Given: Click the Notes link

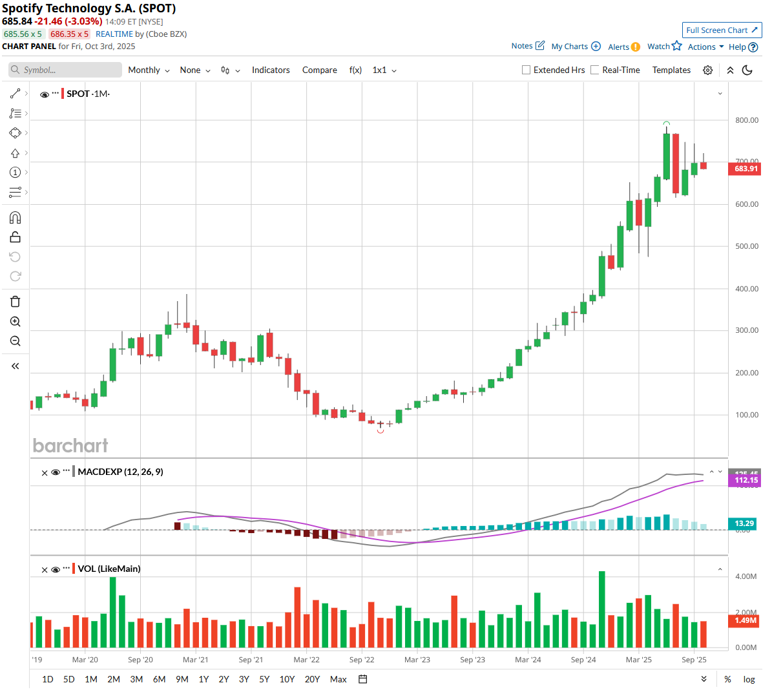Looking at the screenshot, I should (x=522, y=46).
